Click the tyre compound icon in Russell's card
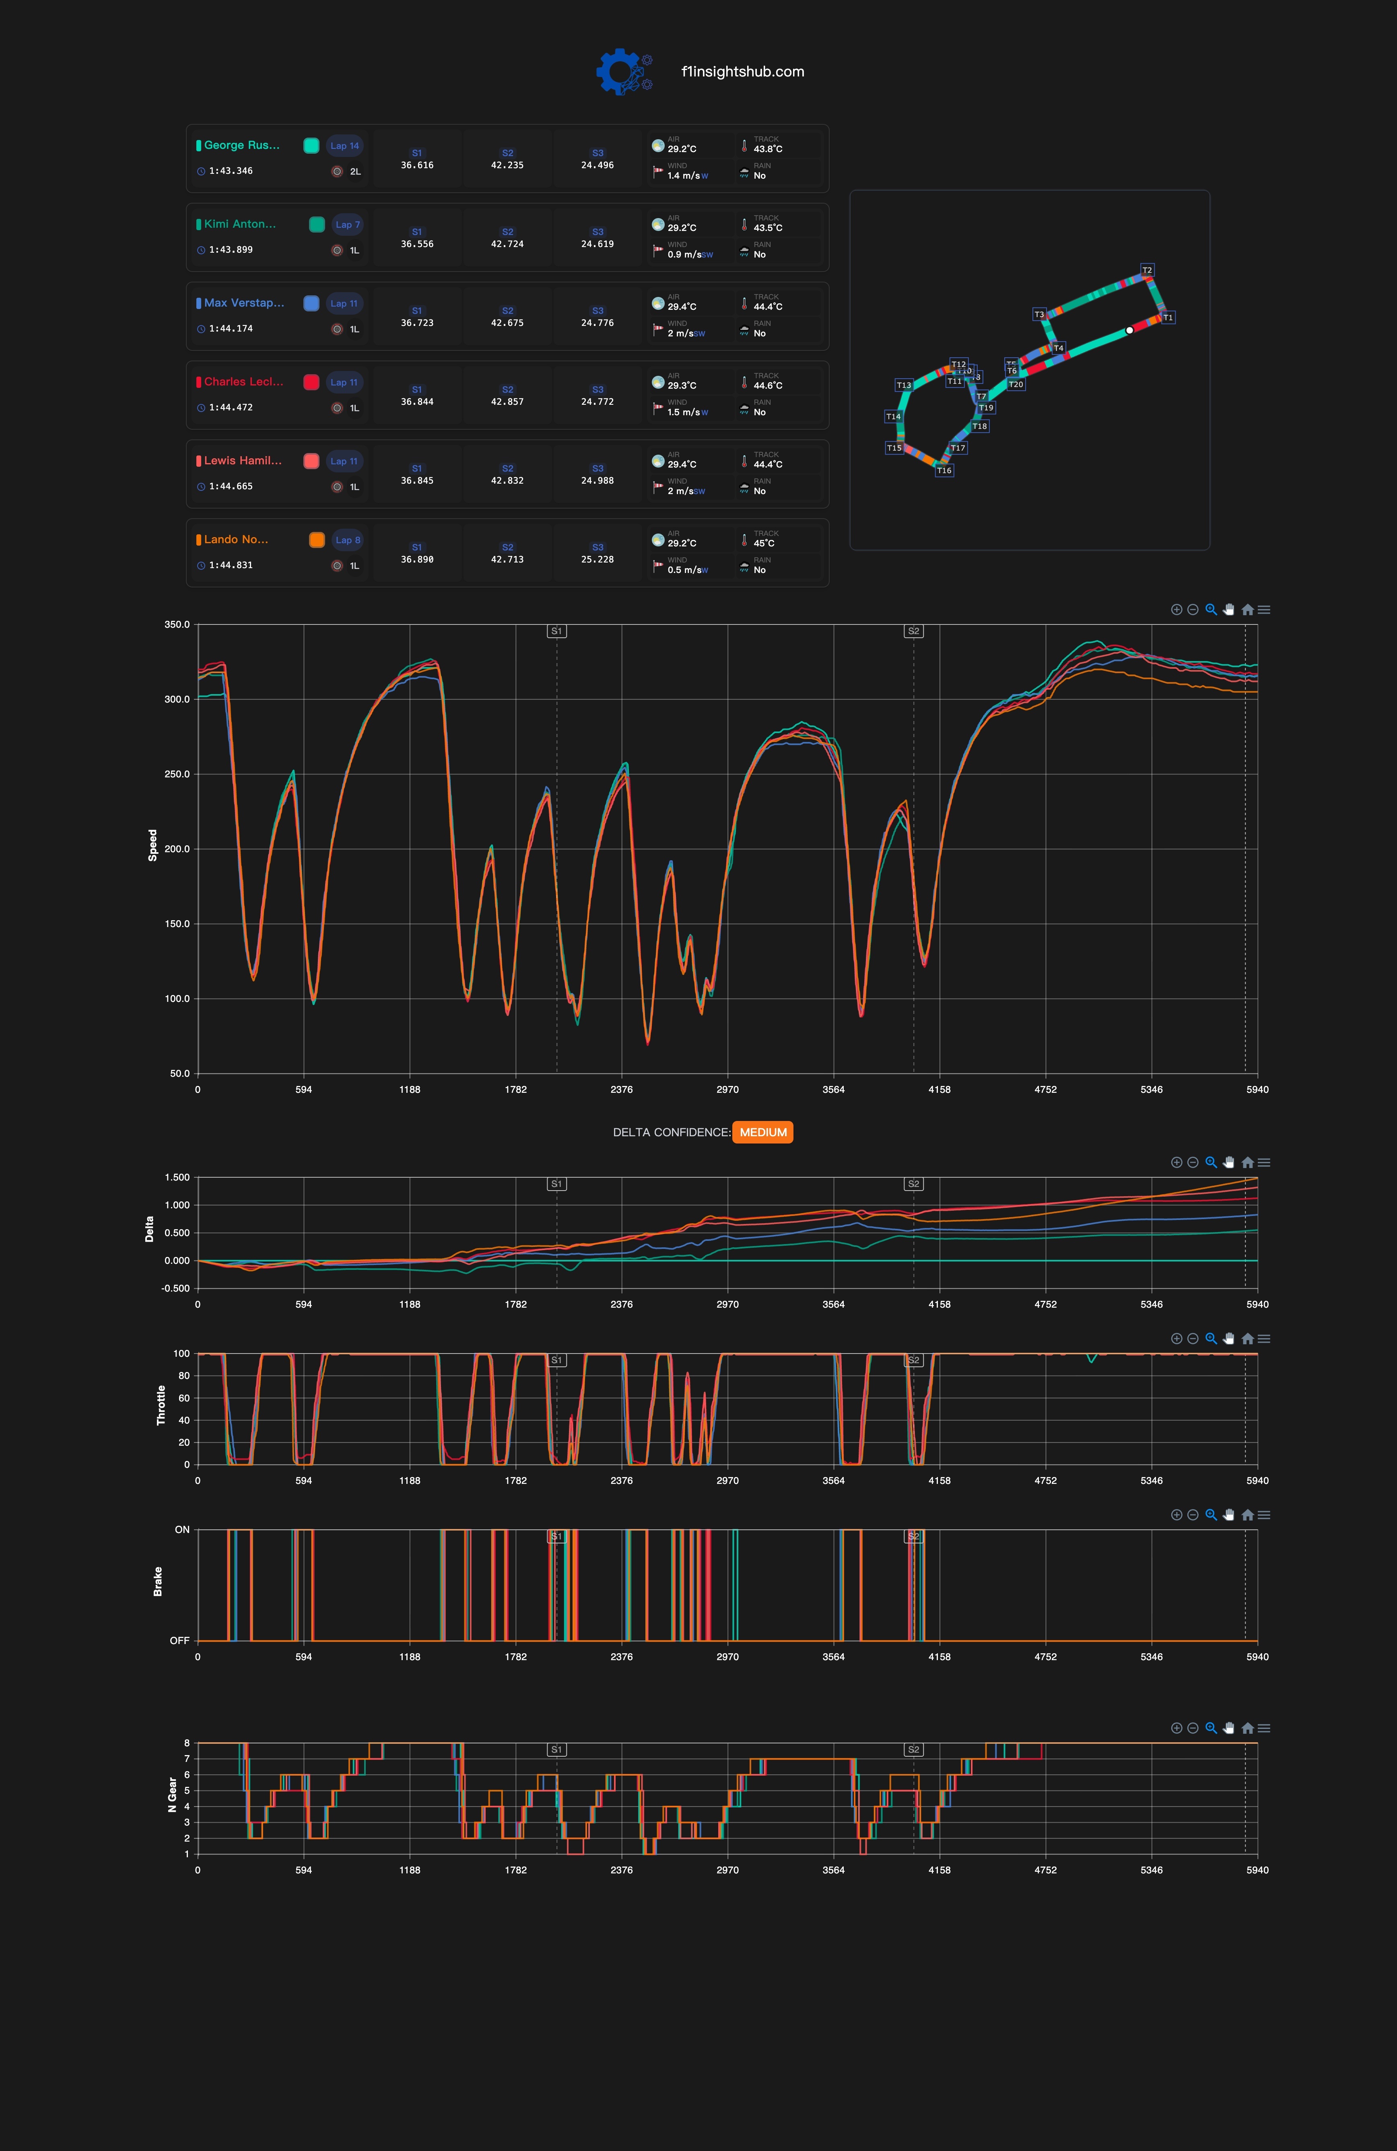This screenshot has width=1397, height=2151. point(337,171)
